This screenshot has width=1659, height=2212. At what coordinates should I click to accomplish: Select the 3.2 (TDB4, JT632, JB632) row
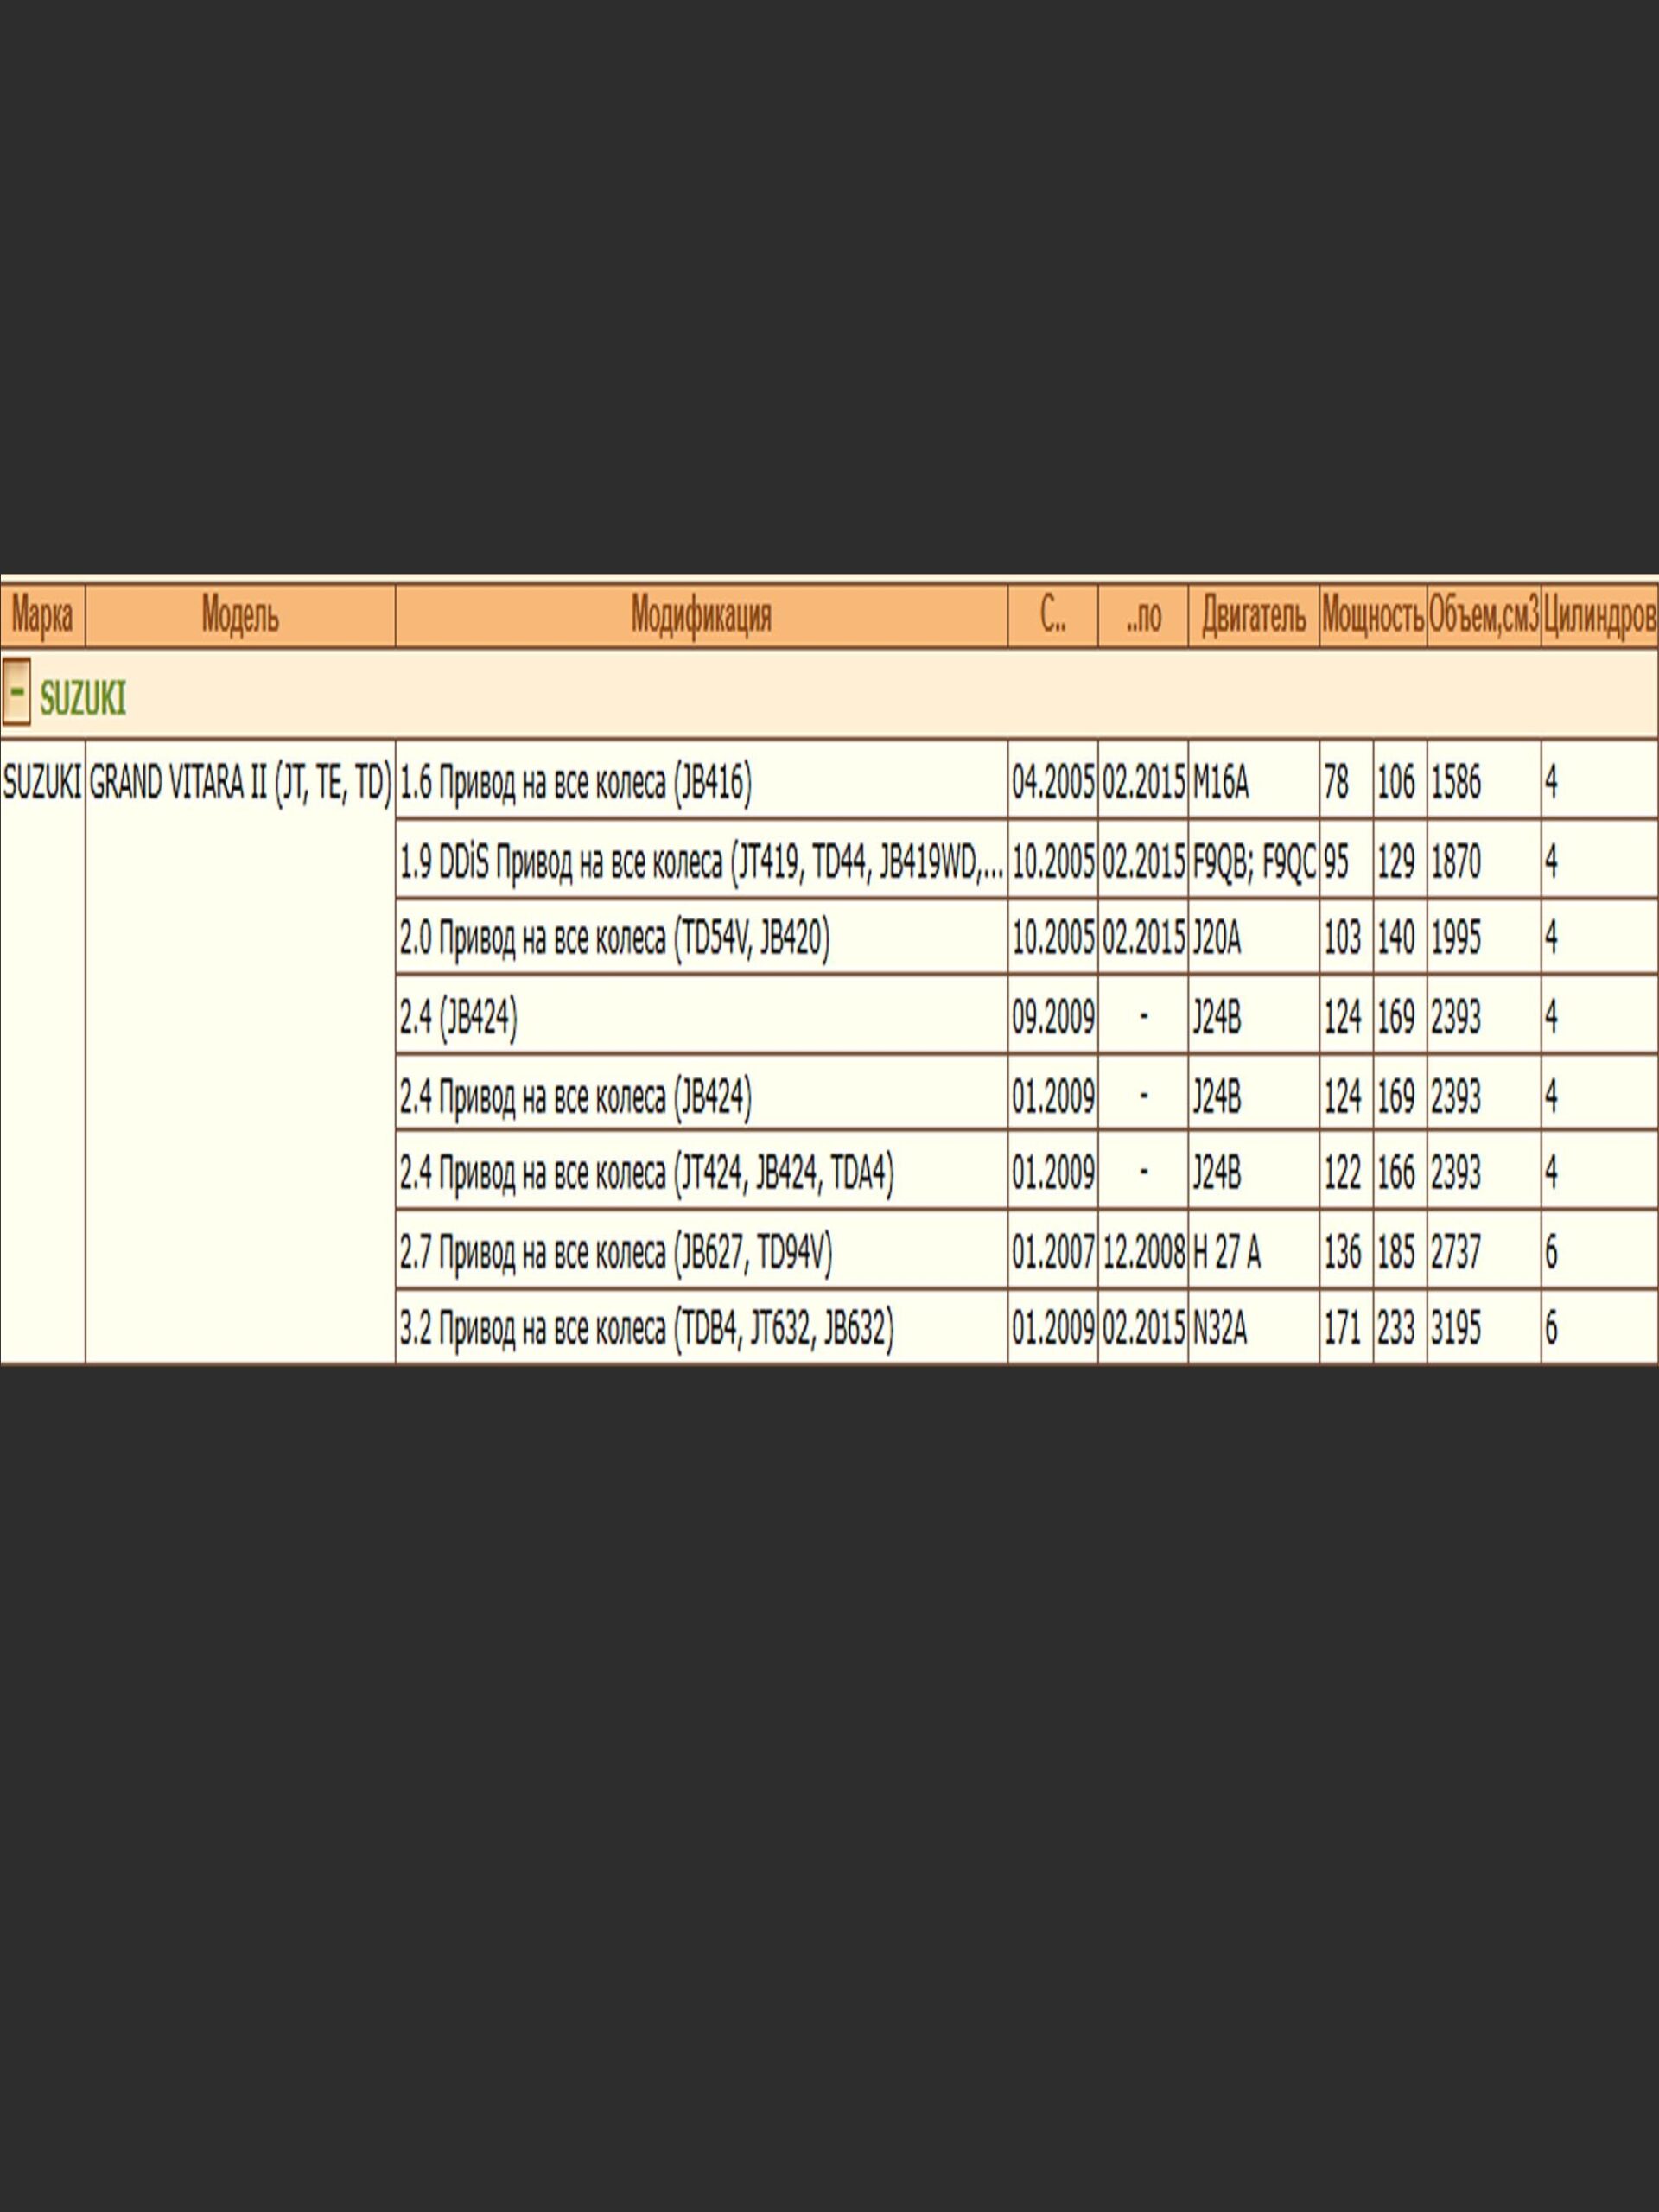(x=647, y=1329)
